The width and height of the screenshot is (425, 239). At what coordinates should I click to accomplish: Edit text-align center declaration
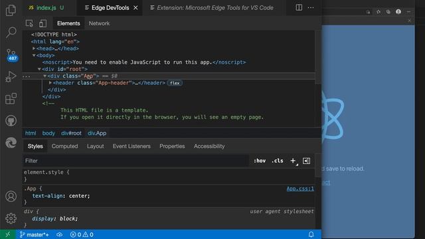pyautogui.click(x=61, y=196)
